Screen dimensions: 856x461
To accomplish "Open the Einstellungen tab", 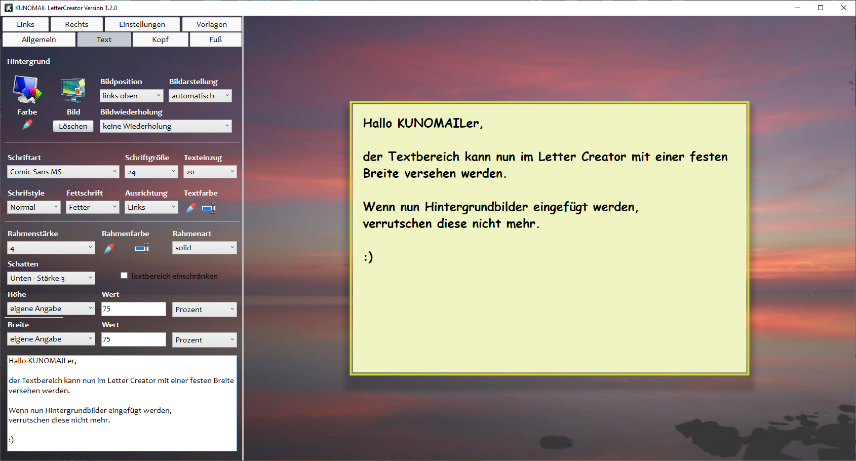I will tap(142, 24).
